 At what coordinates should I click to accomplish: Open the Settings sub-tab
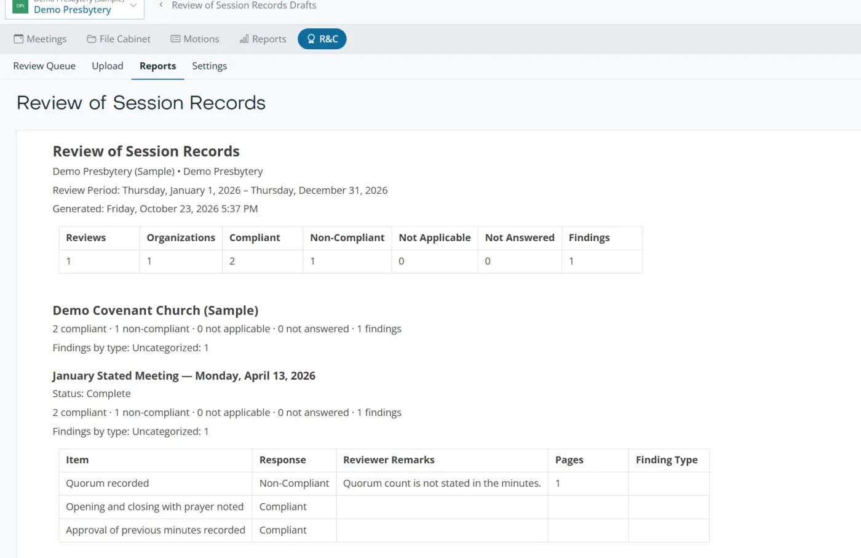tap(209, 66)
